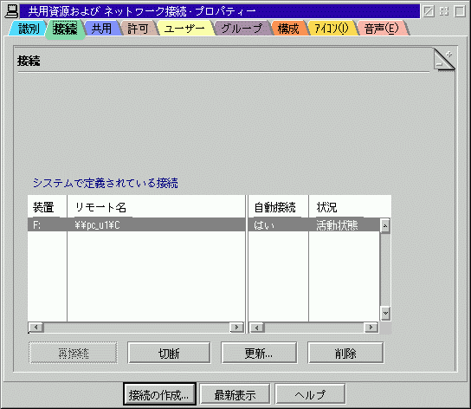Select the F: ¥¥pc_u1¥C connection row

pyautogui.click(x=203, y=225)
